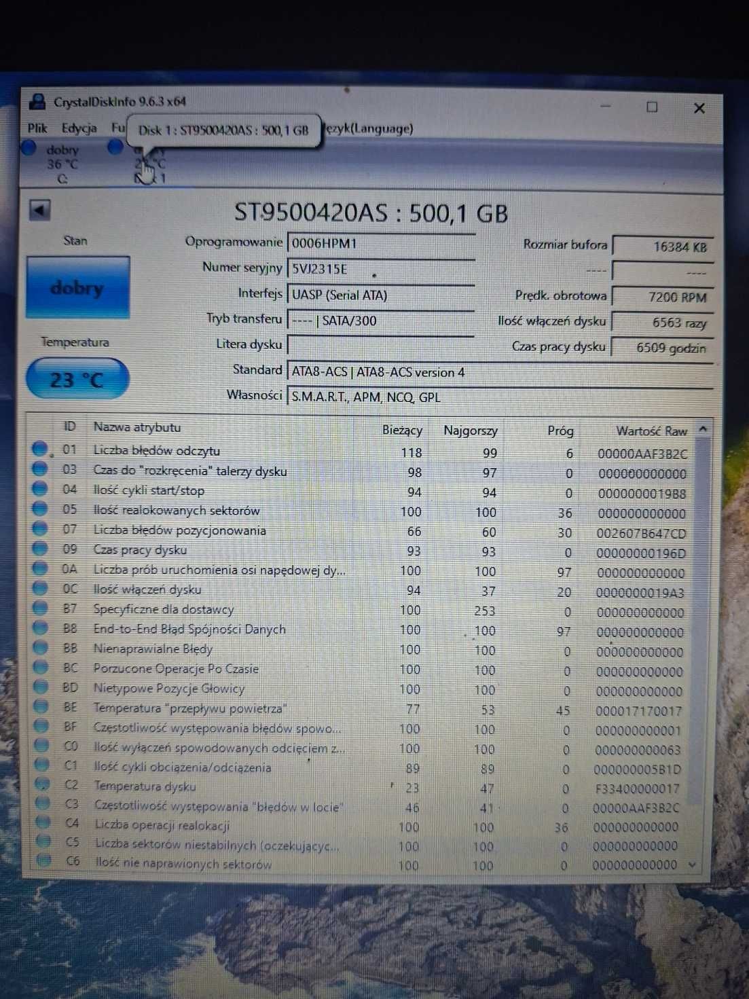
Task: Click the Oprogramowanie field 0006HPM1
Action: click(381, 243)
